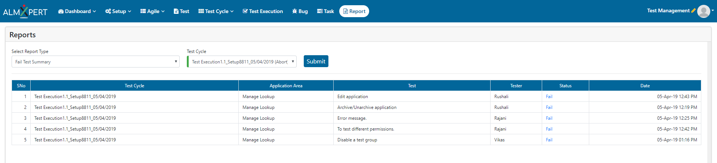717x163 pixels.
Task: Click the pencil edit icon near Test Management
Action: click(693, 10)
